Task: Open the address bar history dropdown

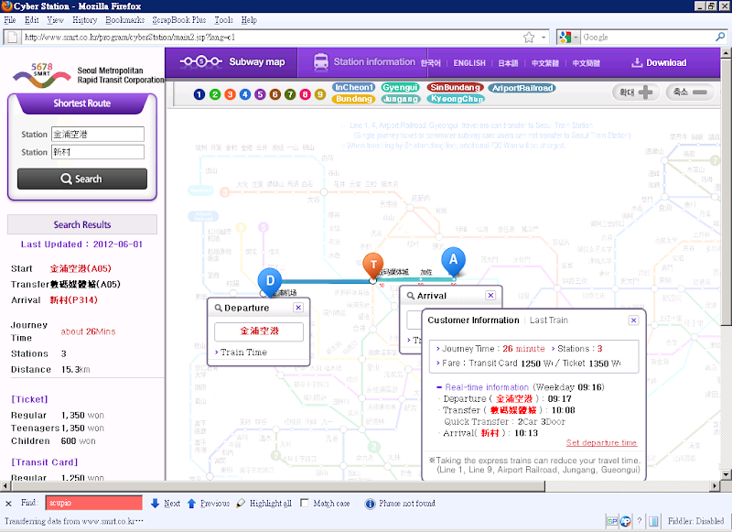Action: pos(544,38)
